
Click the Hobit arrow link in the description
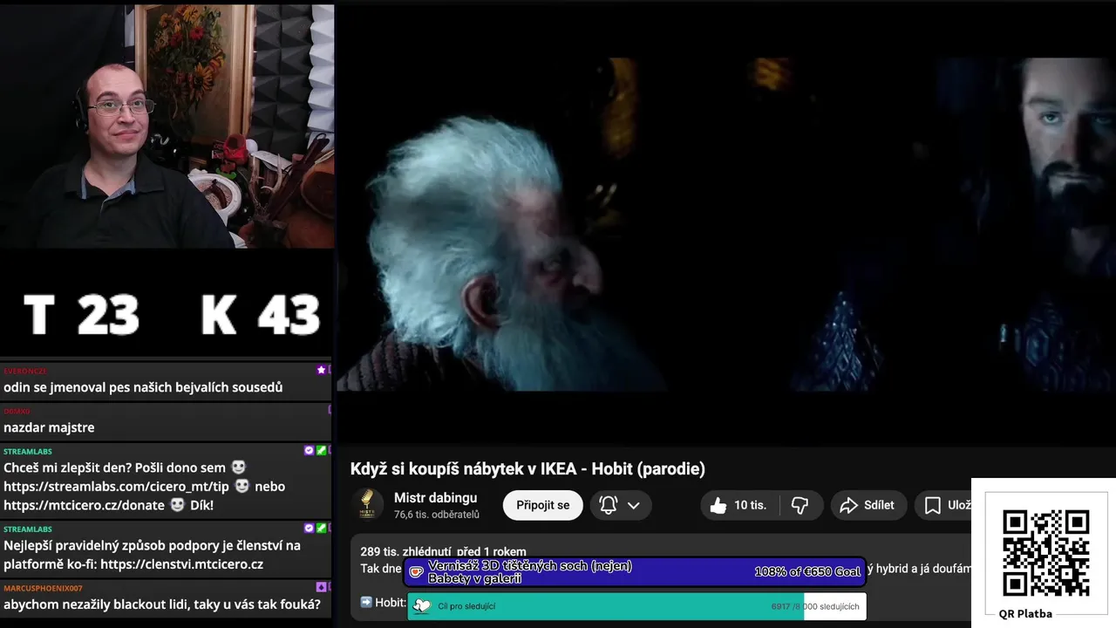pyautogui.click(x=384, y=603)
